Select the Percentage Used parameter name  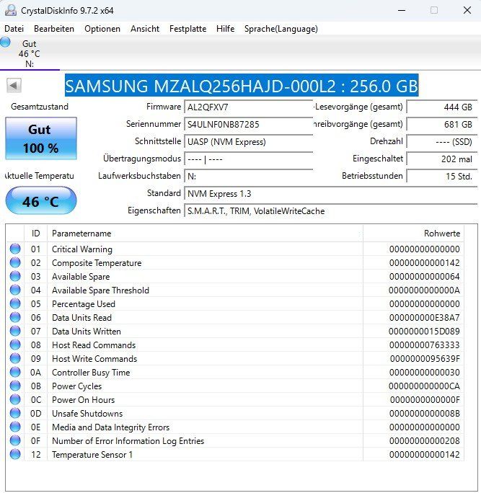84,304
